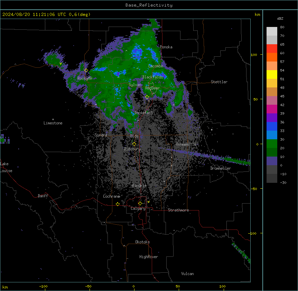The image size is (298, 291).
Task: Click the yellow V marker northeast of Calgary
Action: pyautogui.click(x=148, y=202)
